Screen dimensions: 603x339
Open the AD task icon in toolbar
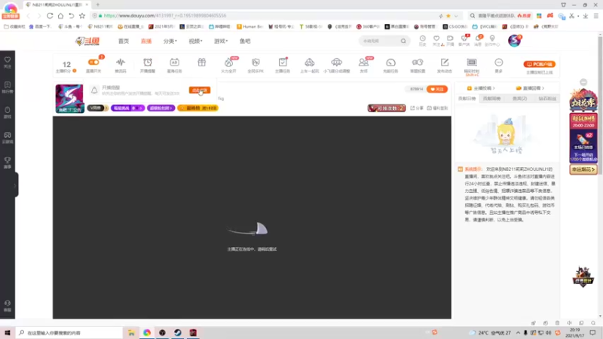click(x=174, y=63)
